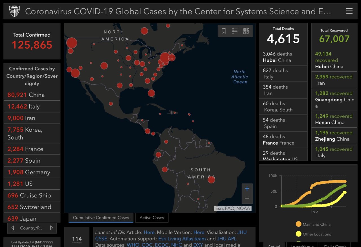Click the large red circle over Brazil
This screenshot has height=247, width=361.
(x=211, y=179)
